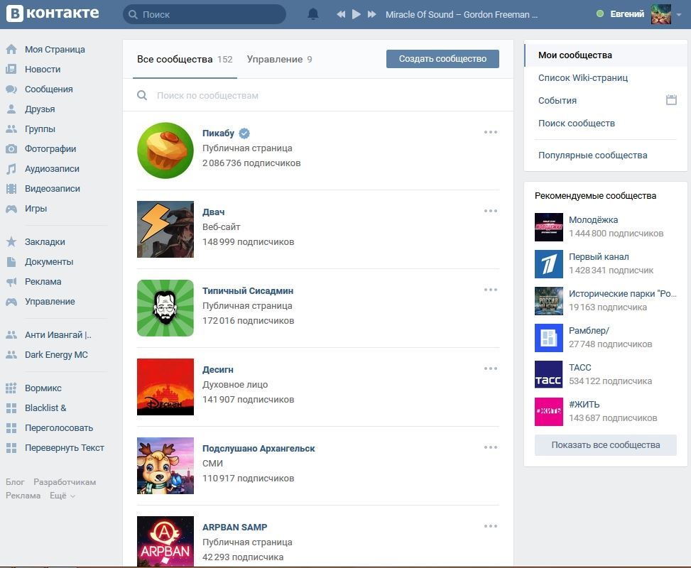Open options menu for Подслушано Архангельск
This screenshot has width=691, height=568.
[x=491, y=447]
